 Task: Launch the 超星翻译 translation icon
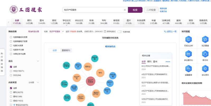(189, 69)
